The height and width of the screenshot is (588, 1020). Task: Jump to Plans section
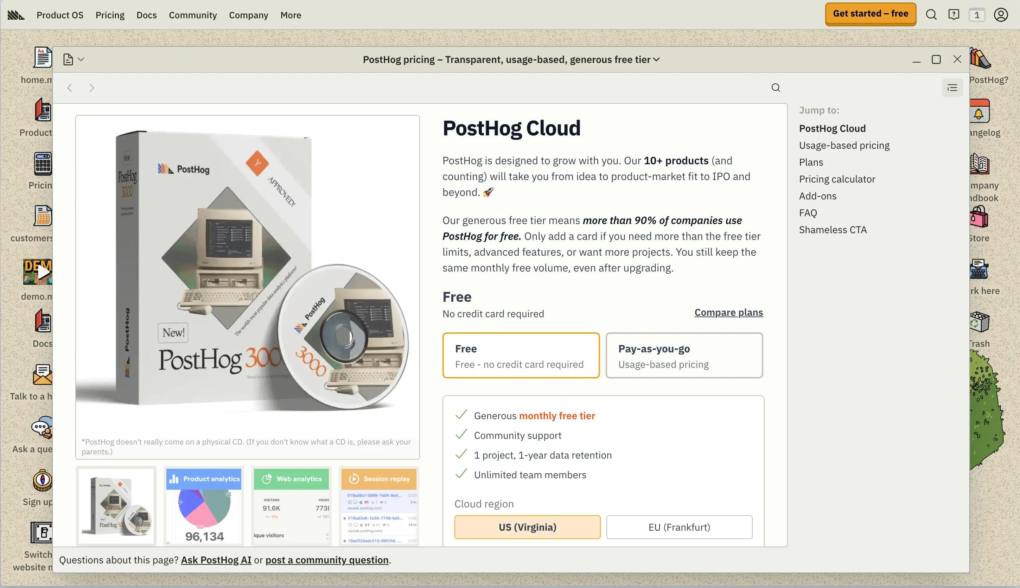pyautogui.click(x=811, y=162)
